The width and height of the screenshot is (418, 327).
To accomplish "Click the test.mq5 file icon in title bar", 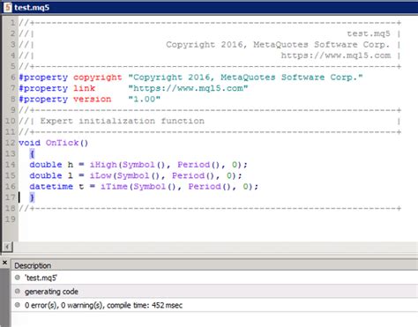I will click(8, 7).
